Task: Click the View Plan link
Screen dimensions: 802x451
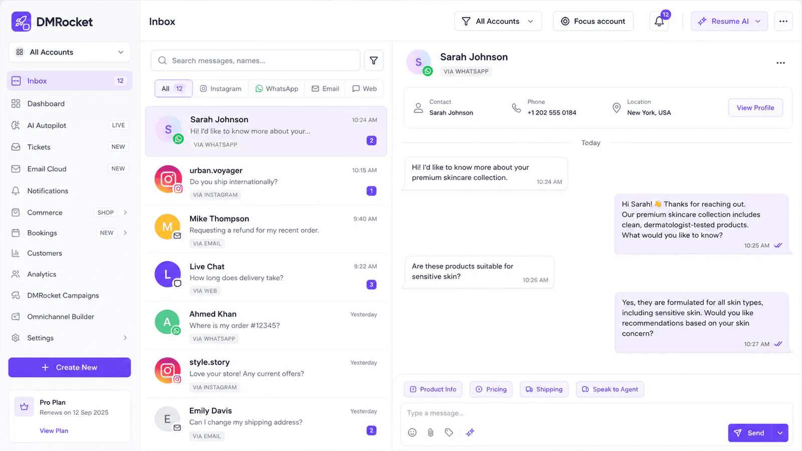Action: (54, 431)
